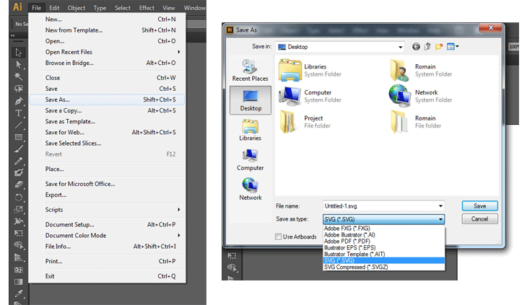Pick the Paintbrush tool

click(18, 149)
